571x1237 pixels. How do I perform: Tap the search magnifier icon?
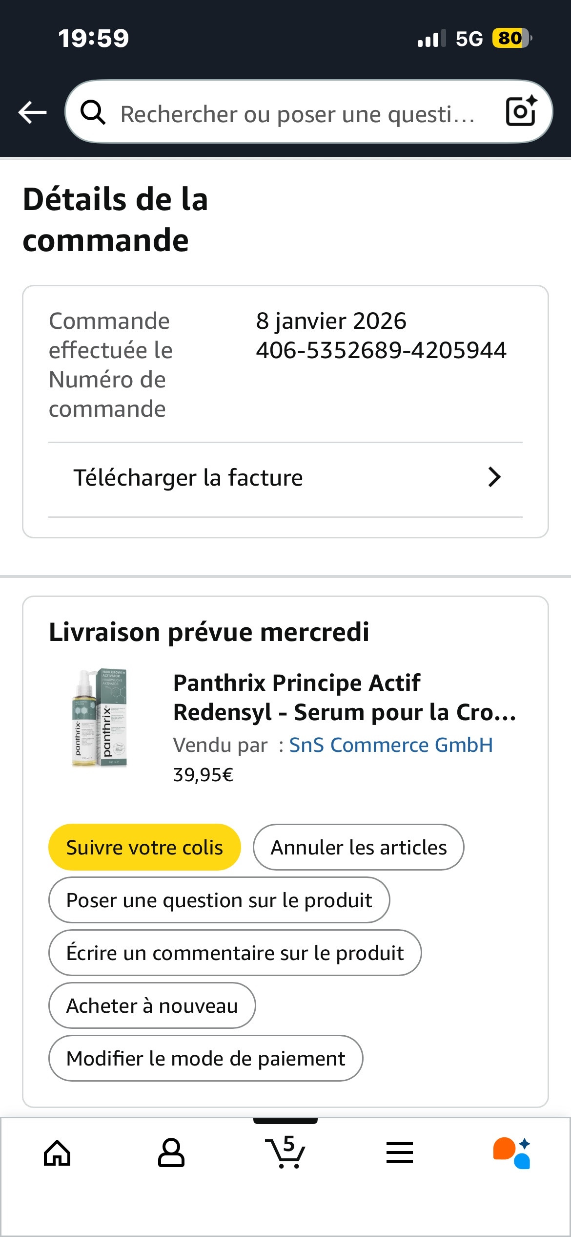click(x=93, y=112)
